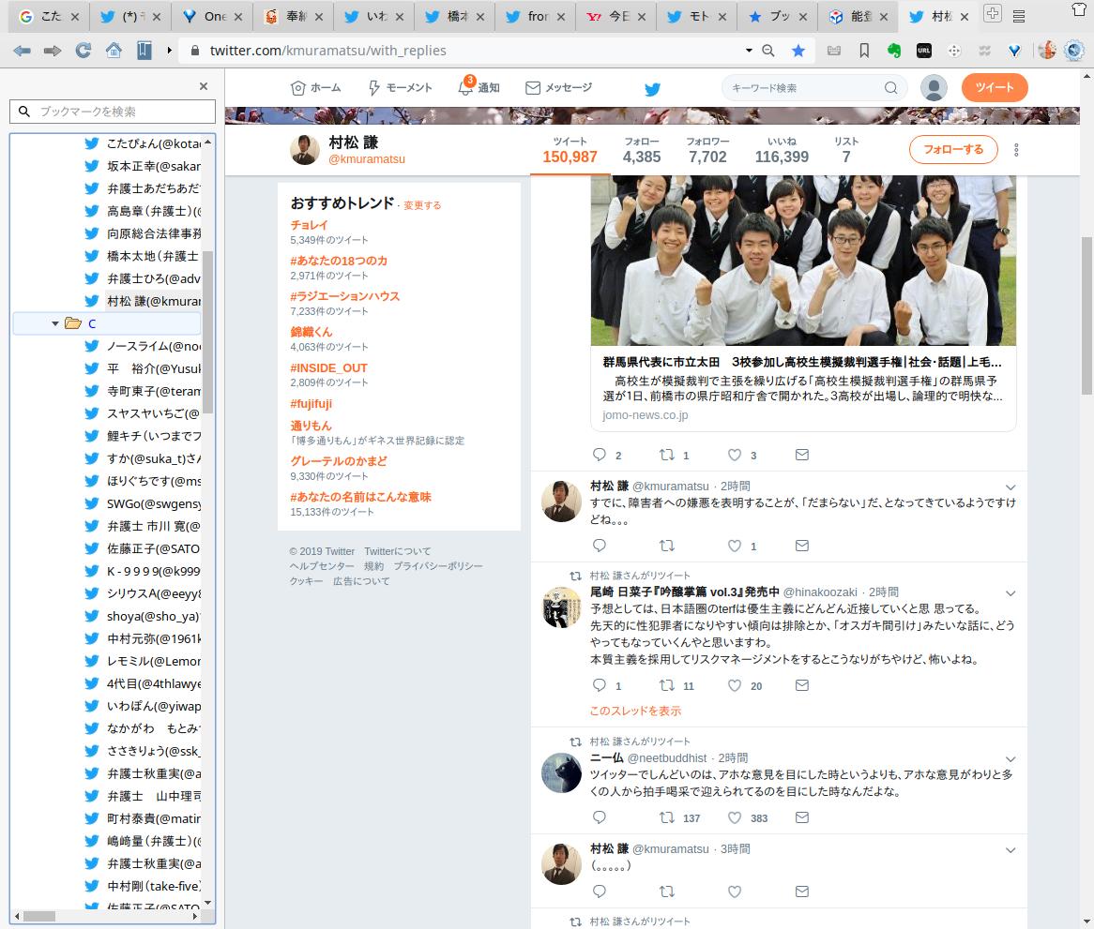Switch to the Yahoo 今日 tab
The height and width of the screenshot is (929, 1094).
tap(616, 16)
